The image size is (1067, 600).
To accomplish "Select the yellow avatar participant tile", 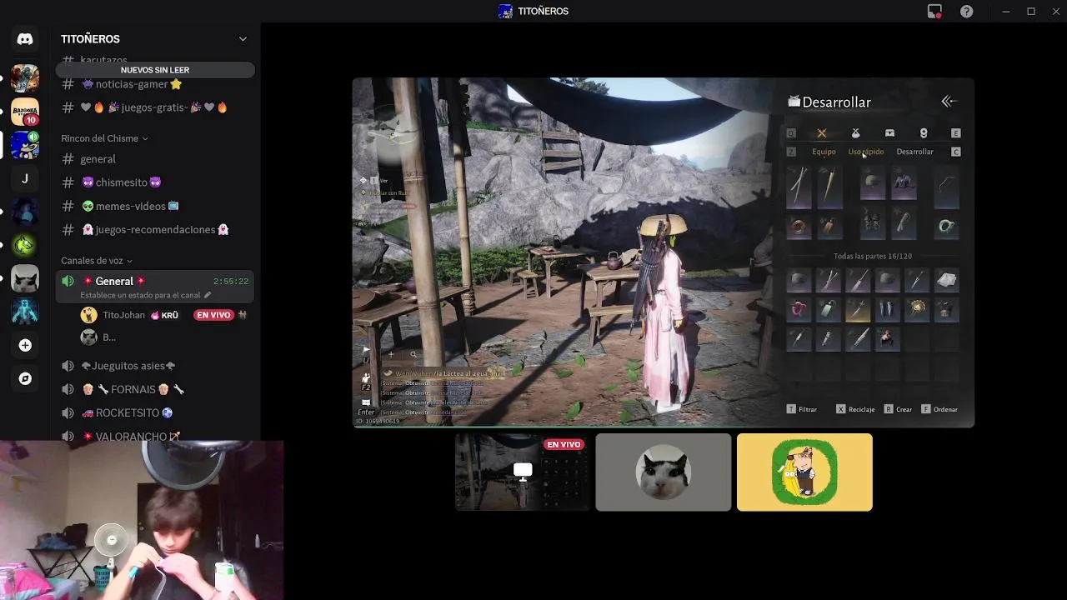I will 804,472.
